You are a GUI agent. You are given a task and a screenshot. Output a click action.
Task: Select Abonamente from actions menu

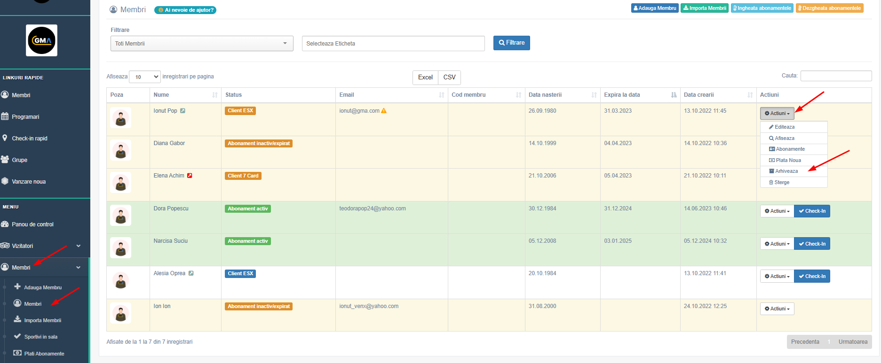[794, 149]
